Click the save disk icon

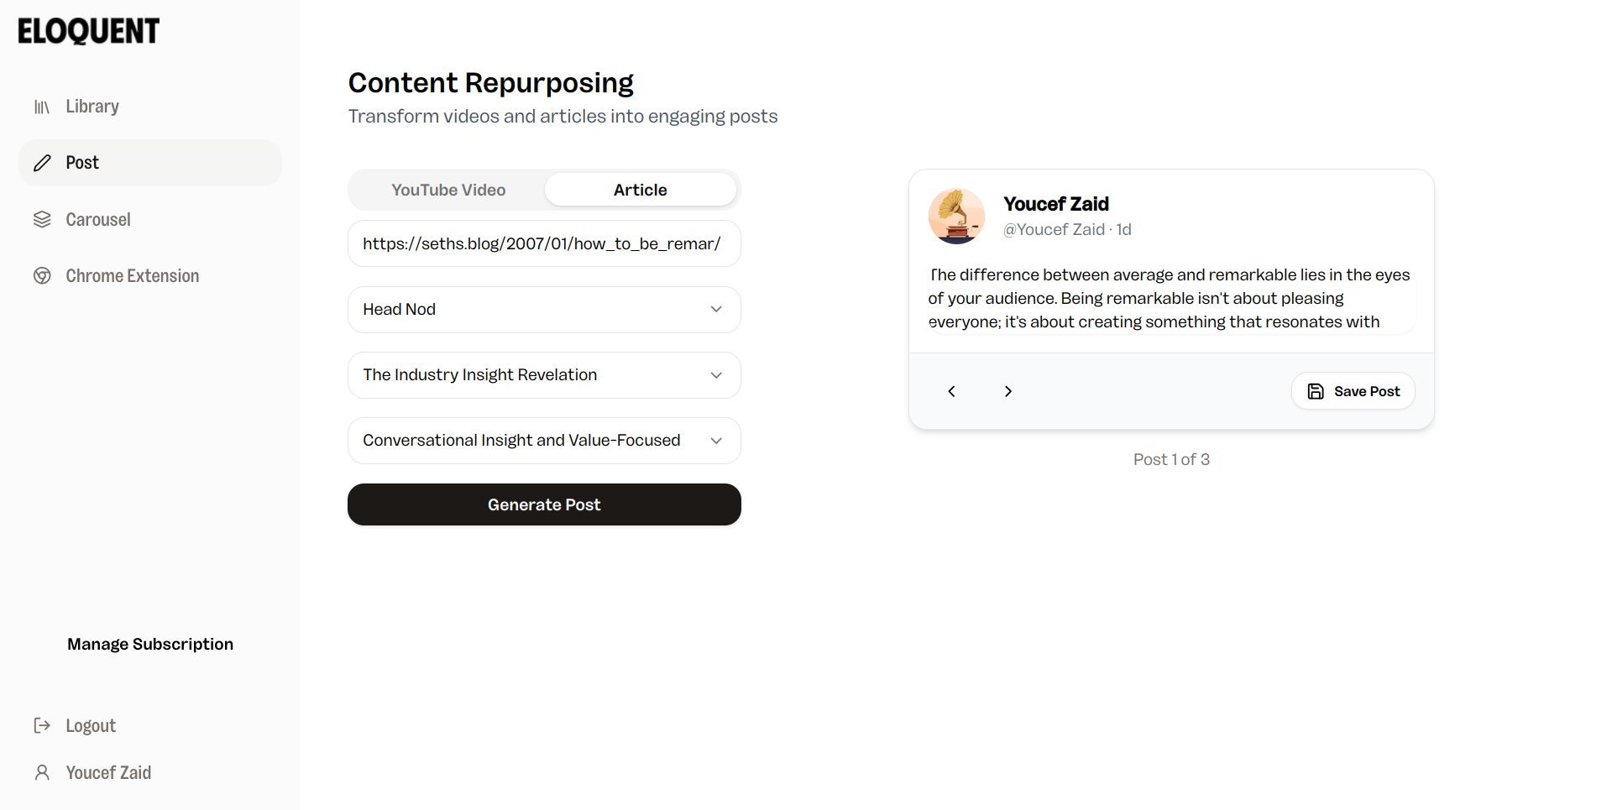click(x=1316, y=391)
